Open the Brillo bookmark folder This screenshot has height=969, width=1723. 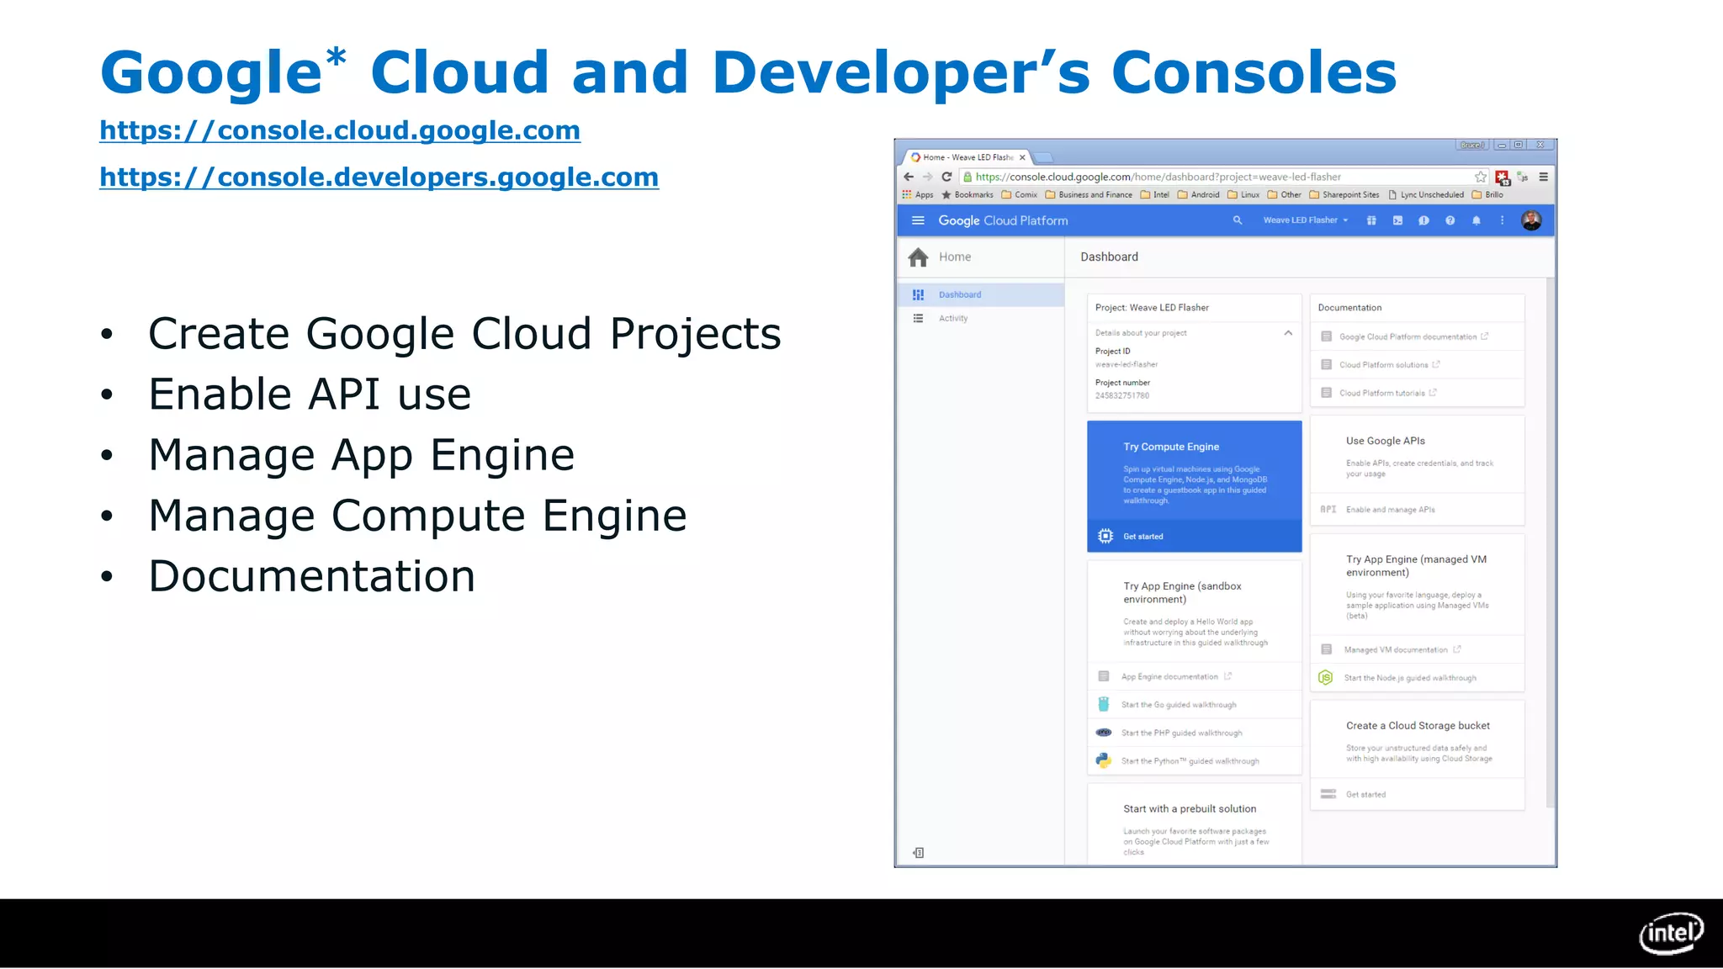tap(1487, 194)
